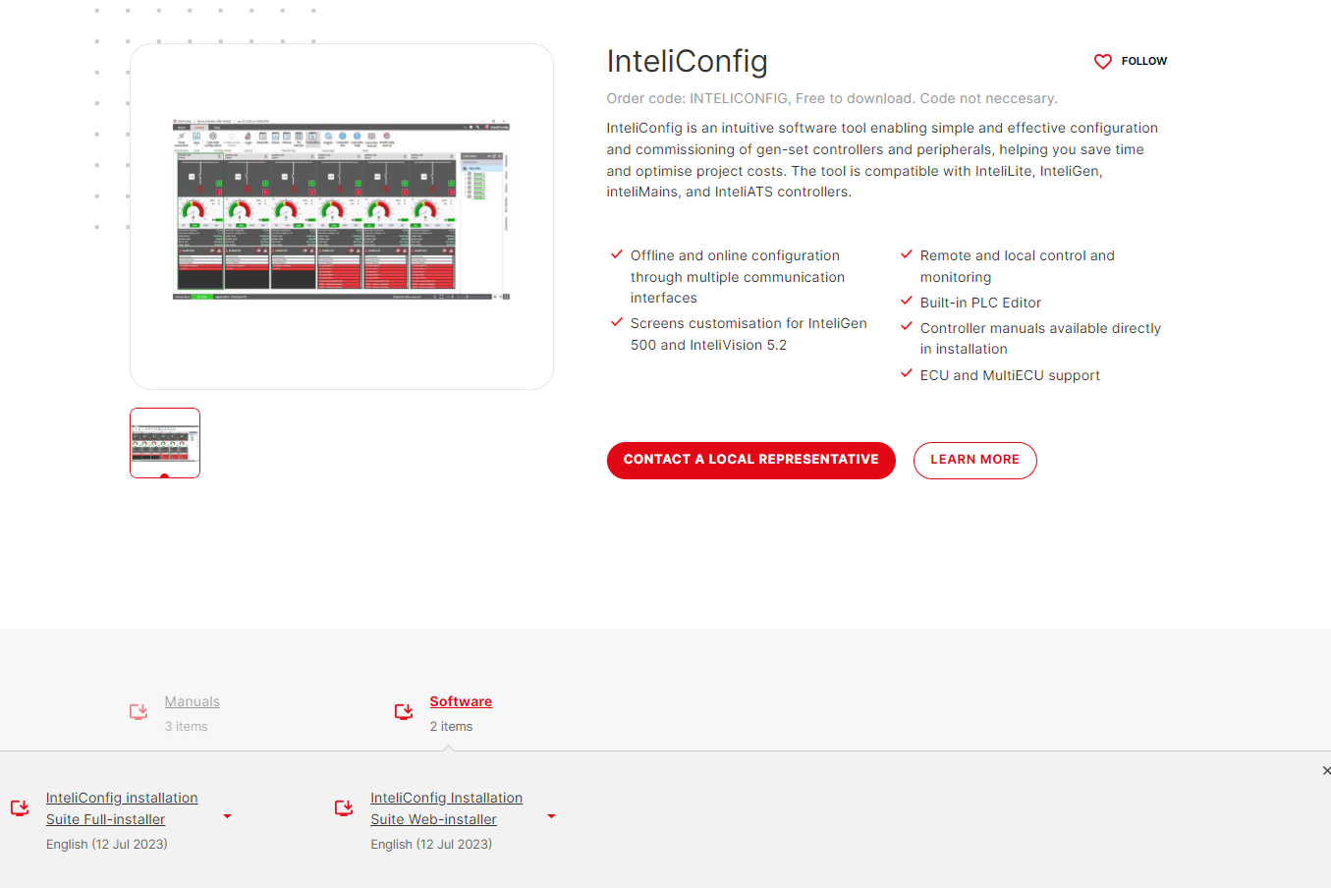Click the download icon for the Full-installer
The height and width of the screenshot is (888, 1331).
20,807
